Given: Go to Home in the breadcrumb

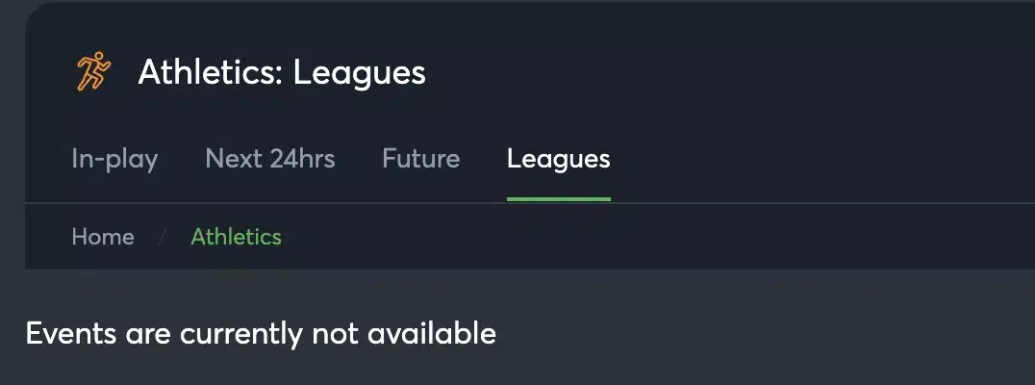Looking at the screenshot, I should 103,237.
